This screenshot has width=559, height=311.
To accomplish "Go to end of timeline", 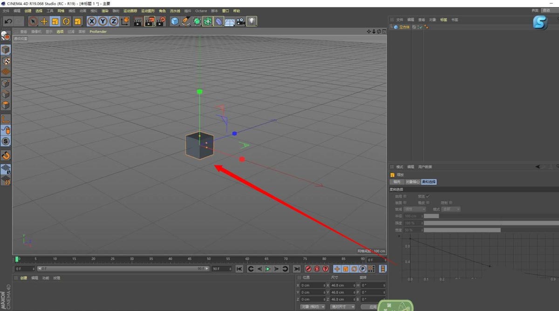I will tap(296, 269).
